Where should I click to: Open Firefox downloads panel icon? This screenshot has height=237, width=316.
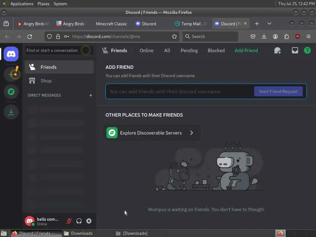click(x=264, y=36)
